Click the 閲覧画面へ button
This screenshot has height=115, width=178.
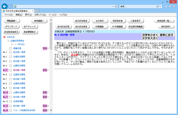(12, 21)
